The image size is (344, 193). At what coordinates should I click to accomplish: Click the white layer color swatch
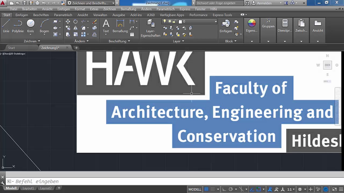(x=180, y=21)
